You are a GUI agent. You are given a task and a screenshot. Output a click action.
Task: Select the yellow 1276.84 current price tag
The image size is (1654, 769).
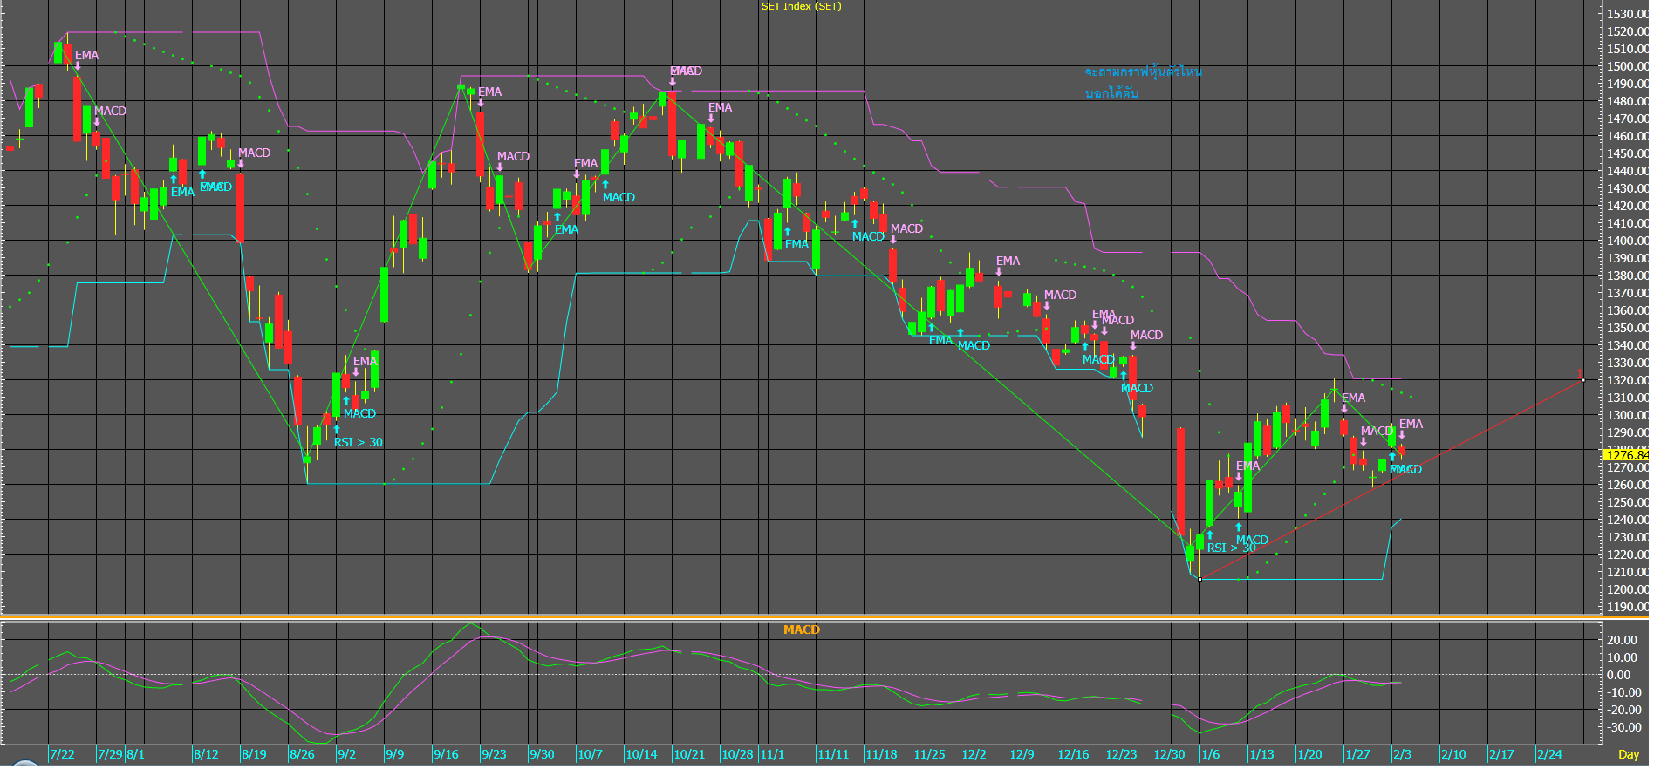pyautogui.click(x=1626, y=455)
